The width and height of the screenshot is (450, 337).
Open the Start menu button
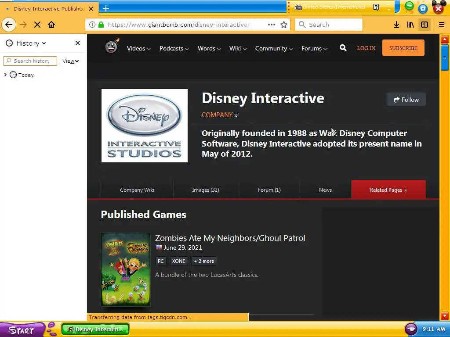[22, 330]
